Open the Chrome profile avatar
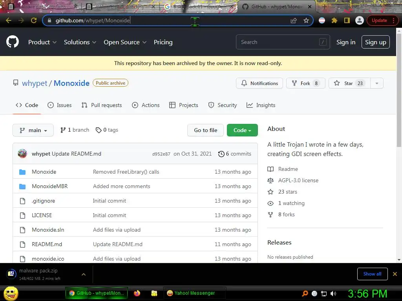 360,20
